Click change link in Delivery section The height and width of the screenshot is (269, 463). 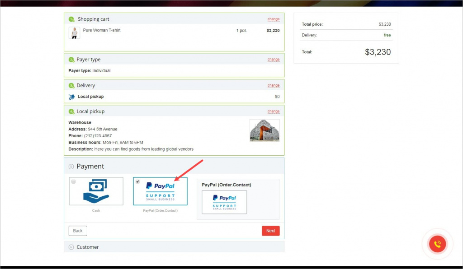point(274,85)
